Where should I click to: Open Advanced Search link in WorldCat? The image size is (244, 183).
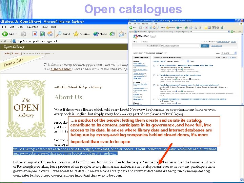(217, 46)
